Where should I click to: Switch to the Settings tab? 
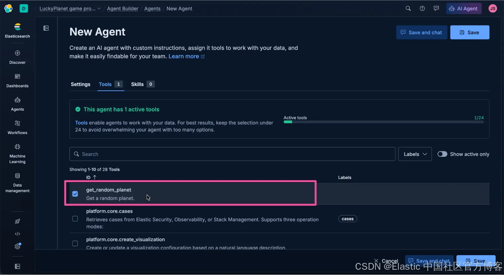point(80,84)
